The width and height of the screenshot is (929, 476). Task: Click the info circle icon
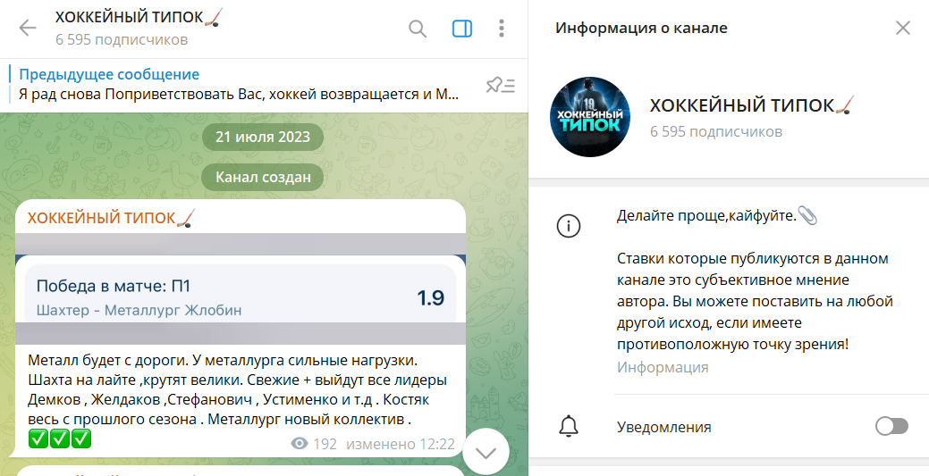click(569, 226)
